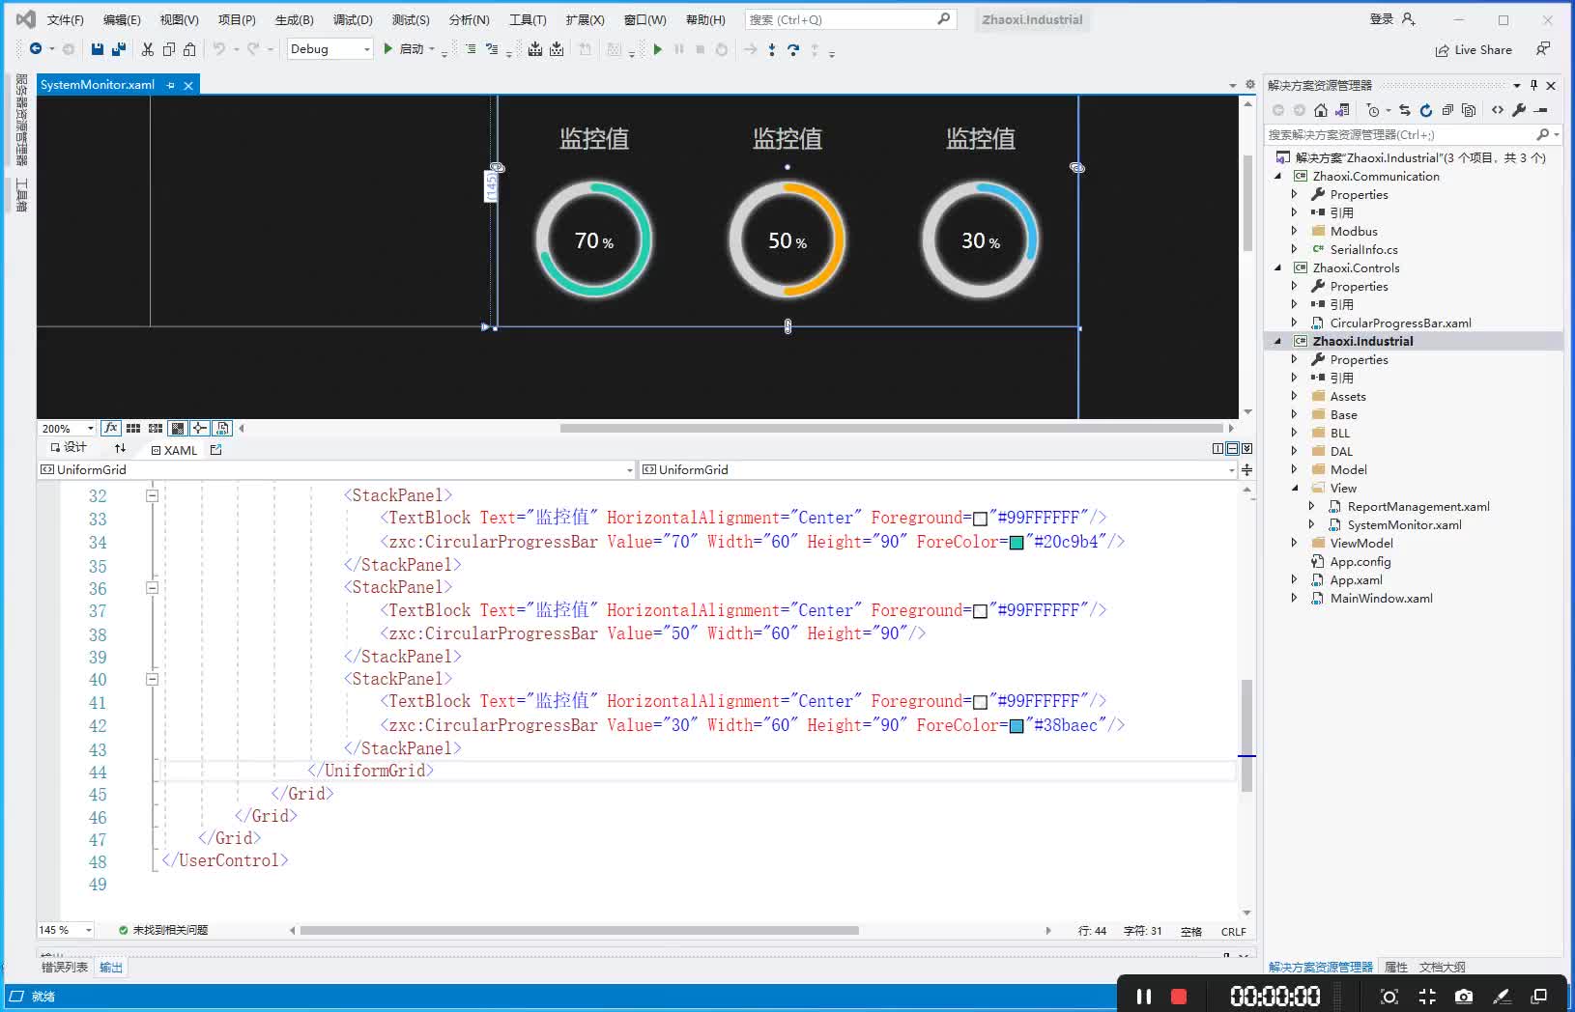Click the Step Over debug icon
This screenshot has width=1575, height=1012.
click(793, 49)
